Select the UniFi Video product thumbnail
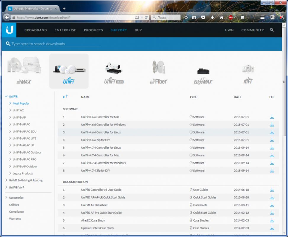288x237 pixels. point(114,73)
